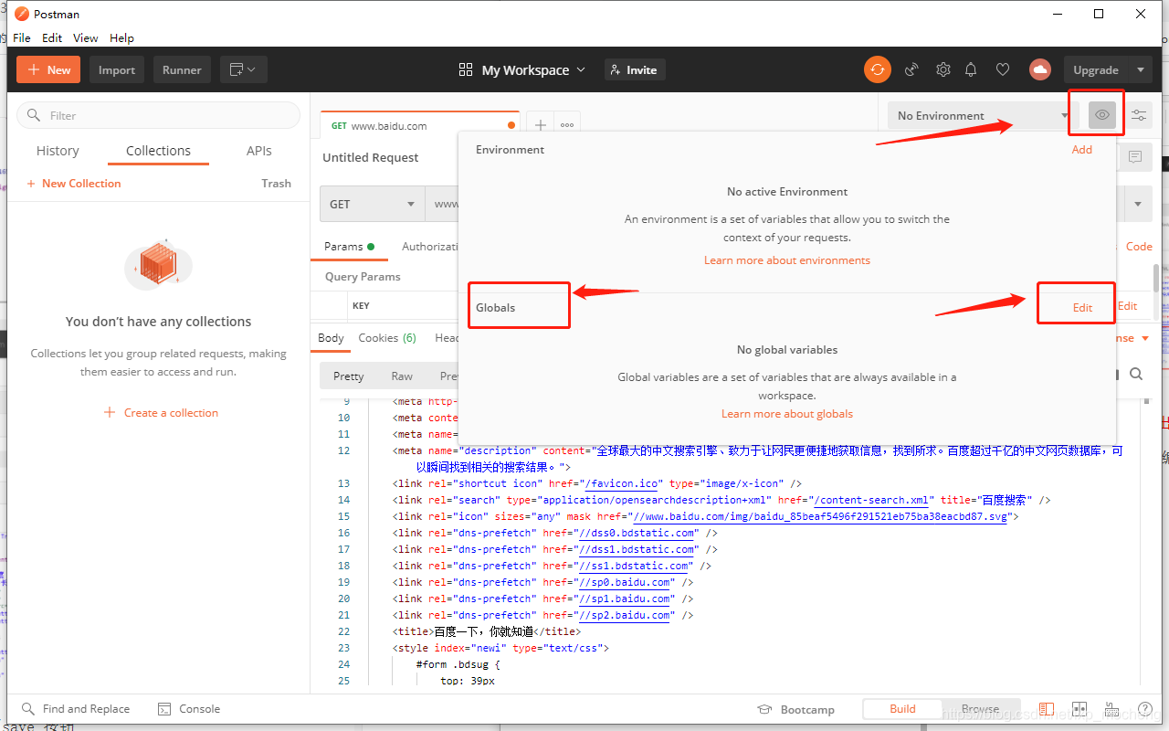Open Bootcamp

click(796, 710)
